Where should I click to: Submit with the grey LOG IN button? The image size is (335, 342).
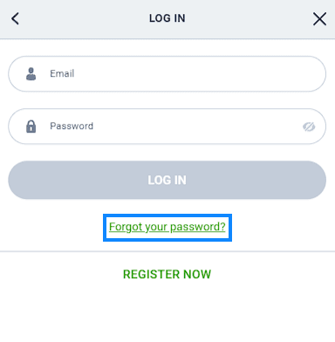coord(167,180)
